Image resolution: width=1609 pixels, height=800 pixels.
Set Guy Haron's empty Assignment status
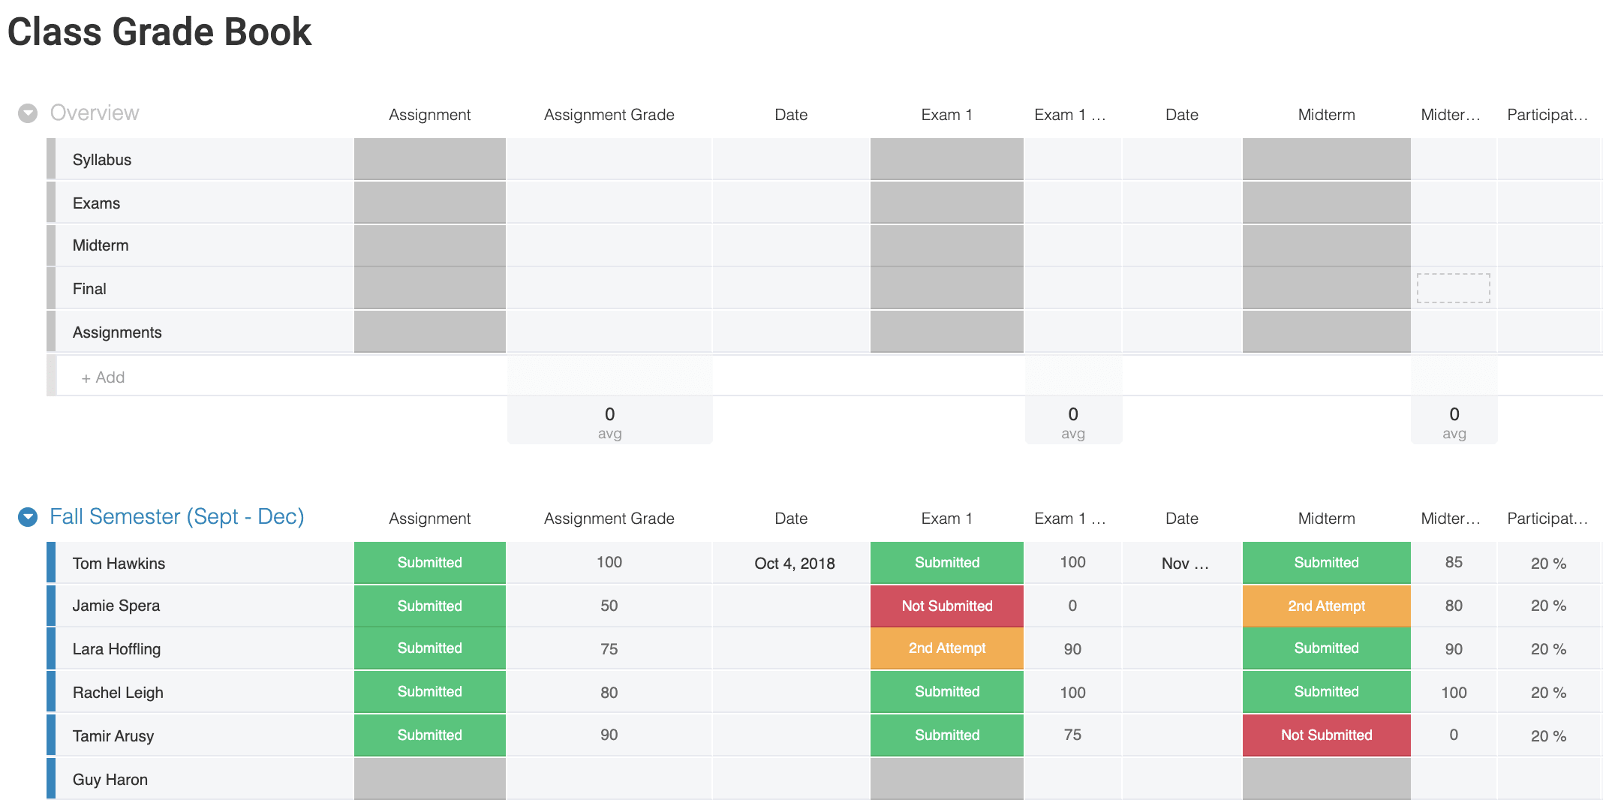coord(430,779)
